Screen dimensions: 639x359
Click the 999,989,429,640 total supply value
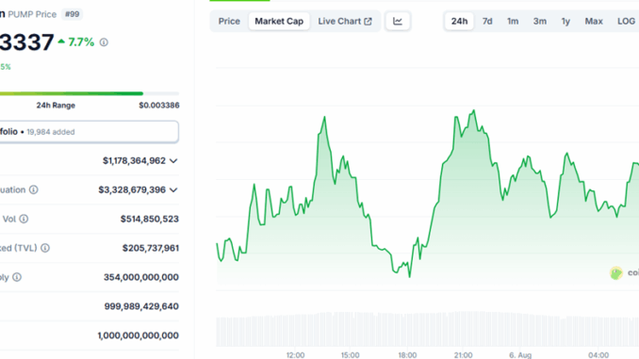(141, 306)
